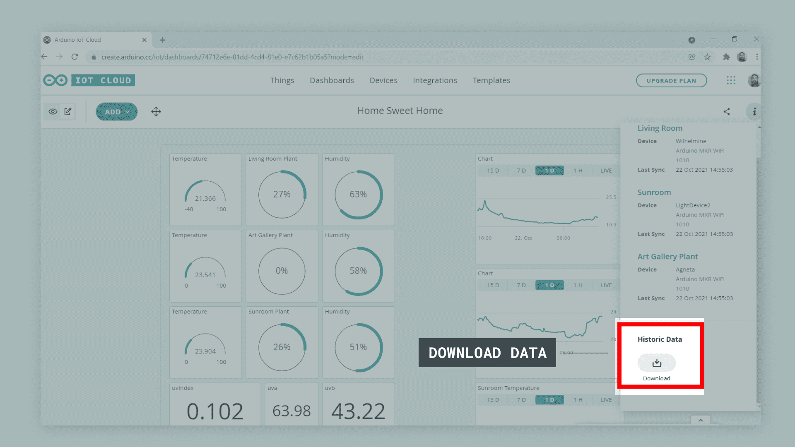
Task: Open the browser extensions puzzle icon
Action: (726, 57)
